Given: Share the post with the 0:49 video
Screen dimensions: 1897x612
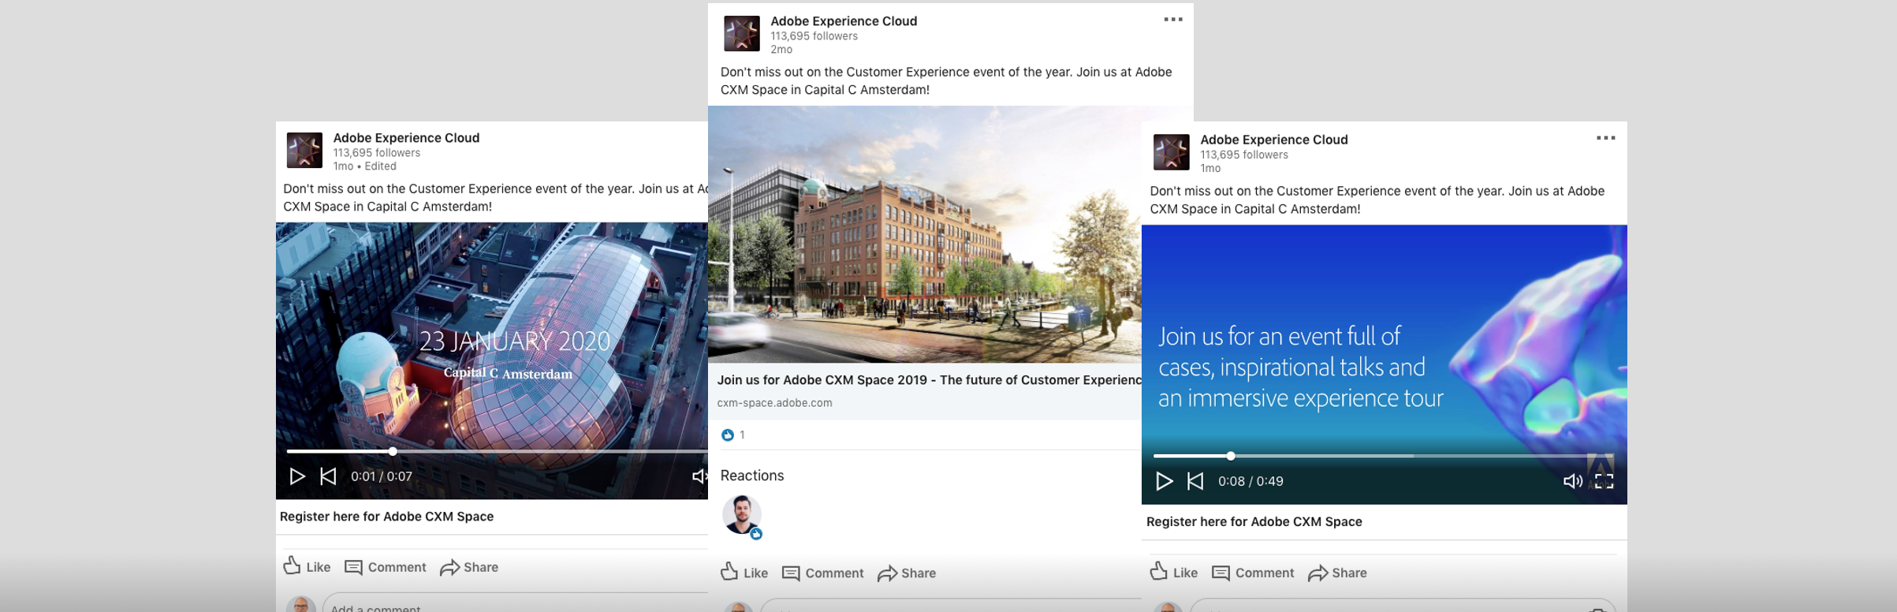Looking at the screenshot, I should tap(1337, 573).
